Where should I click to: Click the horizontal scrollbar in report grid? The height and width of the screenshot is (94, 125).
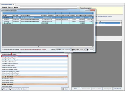pos(39,47)
